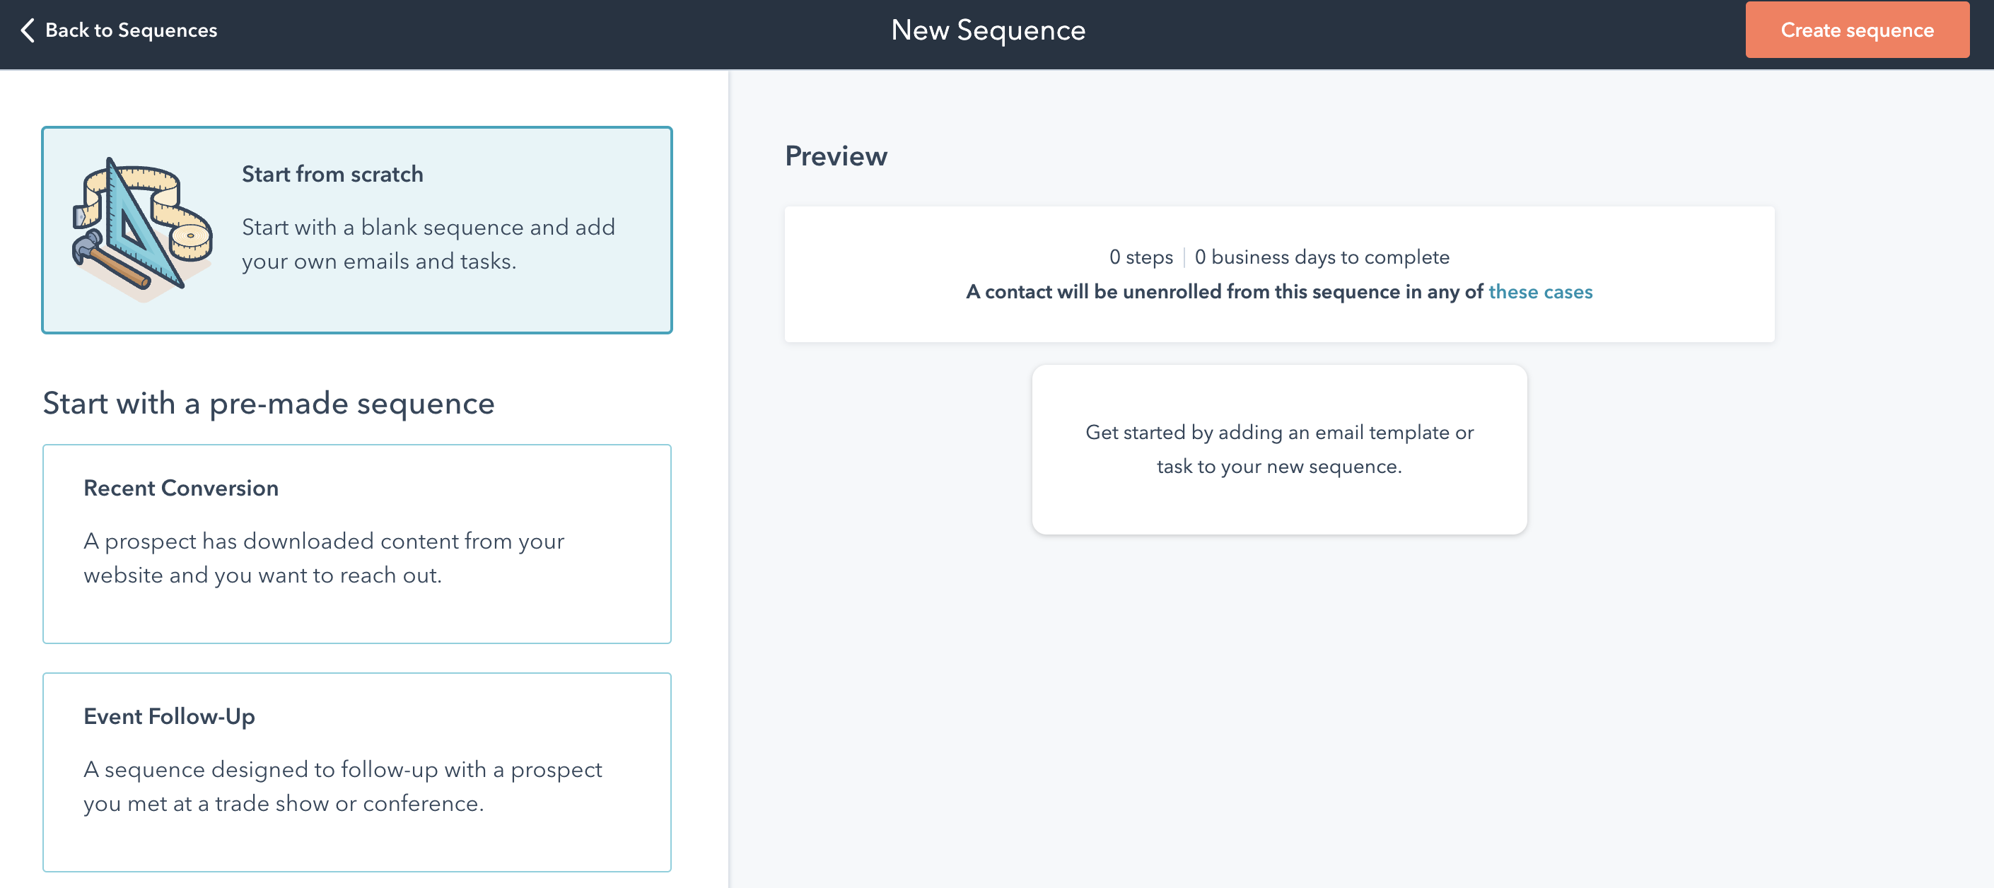Click '0 business days to complete' text

coord(1322,257)
